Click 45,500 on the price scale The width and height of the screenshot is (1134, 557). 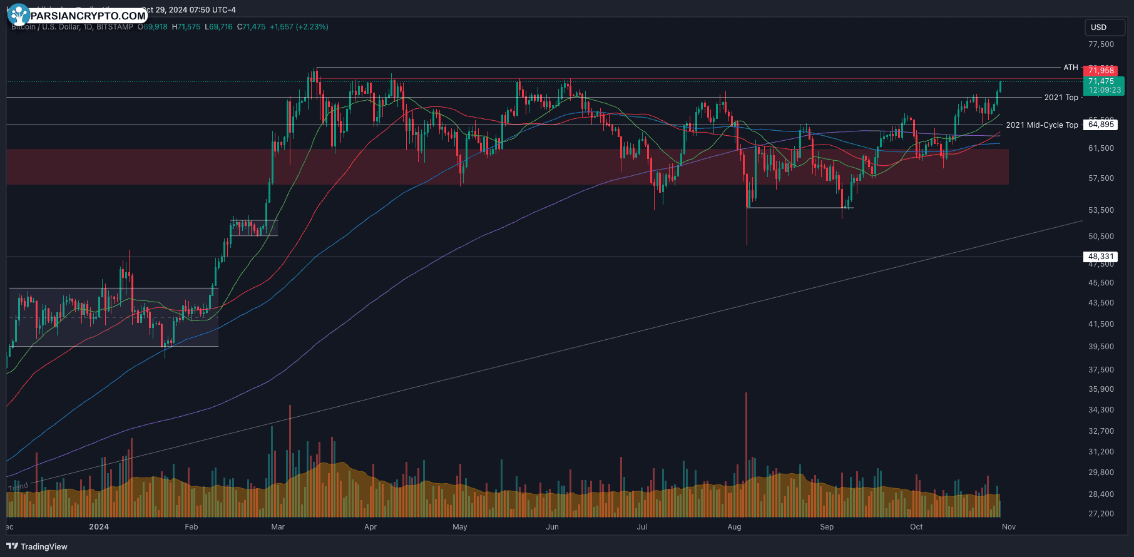pos(1101,283)
